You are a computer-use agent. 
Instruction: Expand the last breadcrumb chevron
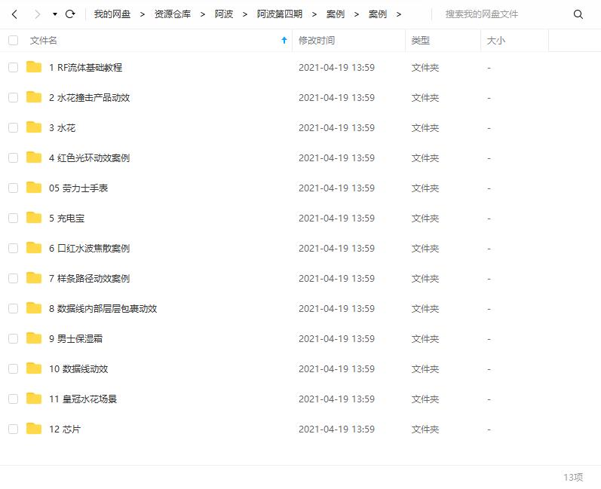[399, 14]
